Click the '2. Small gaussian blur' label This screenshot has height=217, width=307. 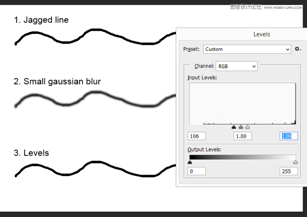[57, 81]
